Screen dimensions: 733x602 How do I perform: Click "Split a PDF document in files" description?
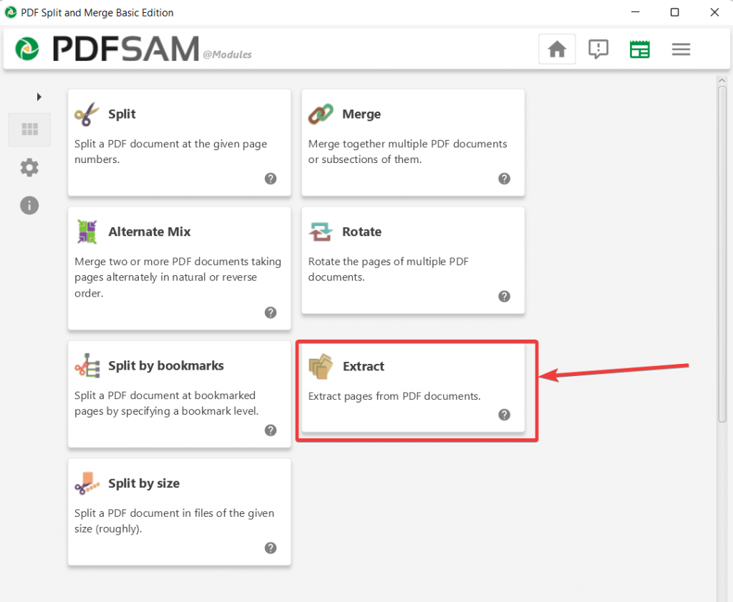click(175, 520)
